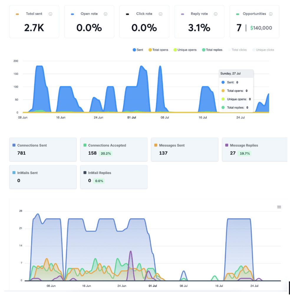This screenshot has width=290, height=295.
Task: Toggle the Unique opens legend item
Action: [x=185, y=50]
